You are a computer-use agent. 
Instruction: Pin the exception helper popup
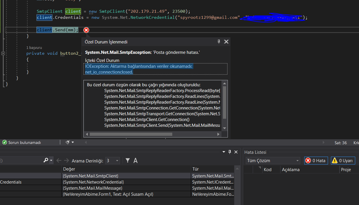(219, 42)
